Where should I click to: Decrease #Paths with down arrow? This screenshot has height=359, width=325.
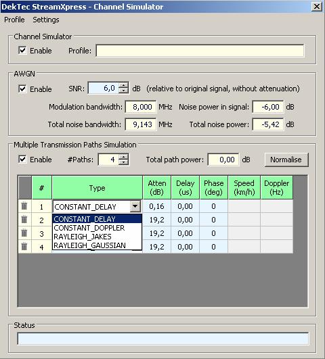pos(124,162)
